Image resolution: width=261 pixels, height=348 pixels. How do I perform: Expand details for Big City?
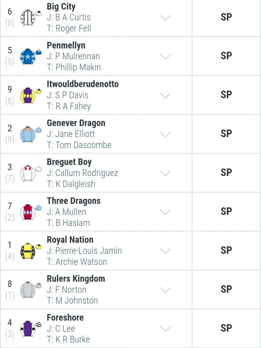click(x=166, y=18)
